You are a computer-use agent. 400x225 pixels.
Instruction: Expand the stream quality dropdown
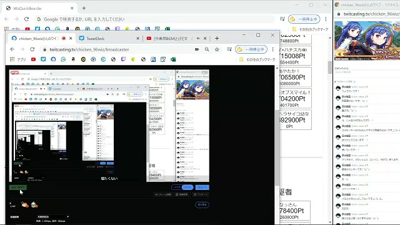coord(53,217)
